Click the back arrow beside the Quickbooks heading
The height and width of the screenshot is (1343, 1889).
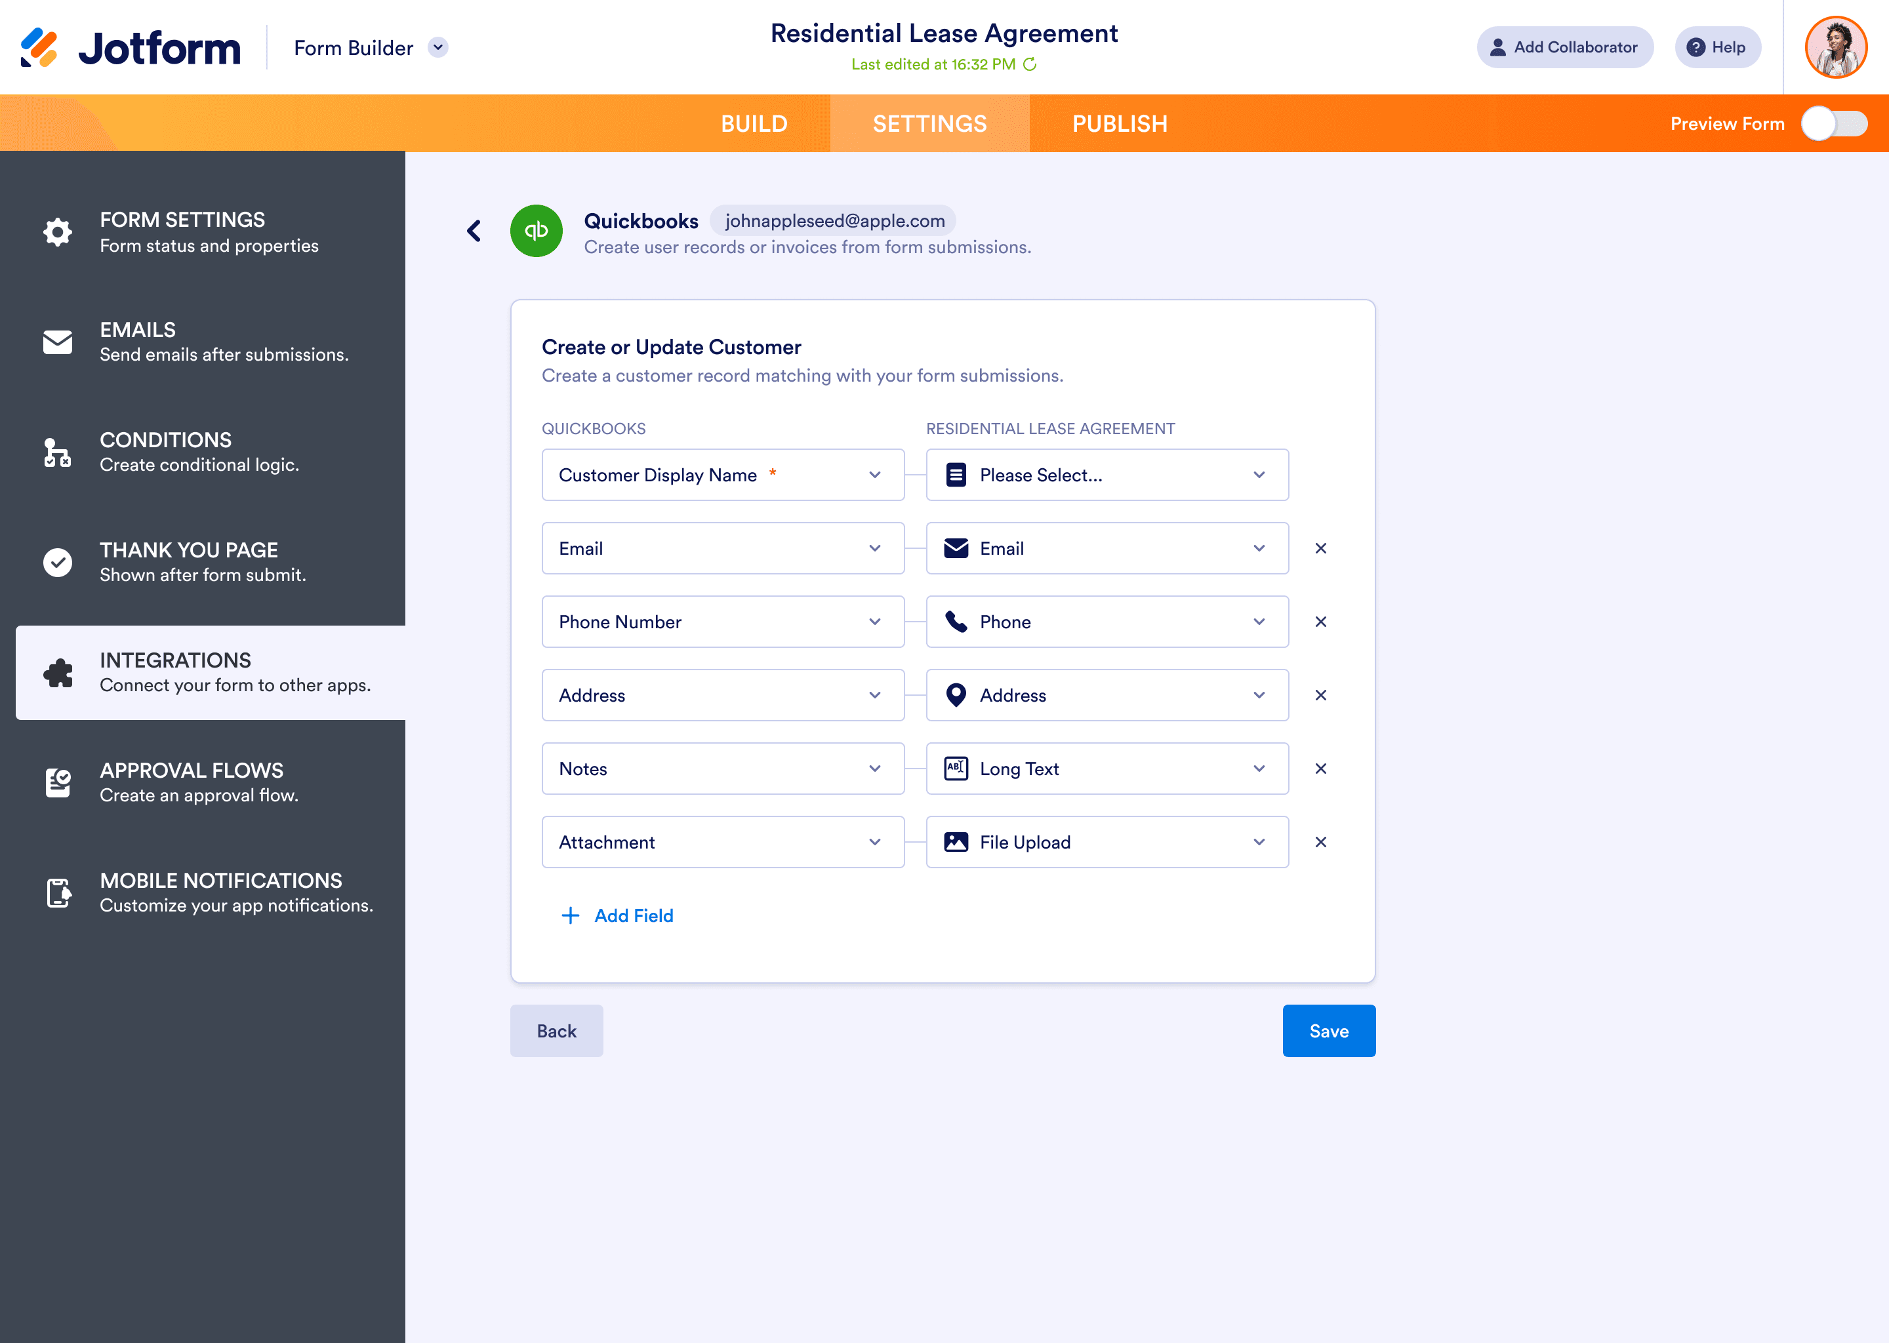474,231
